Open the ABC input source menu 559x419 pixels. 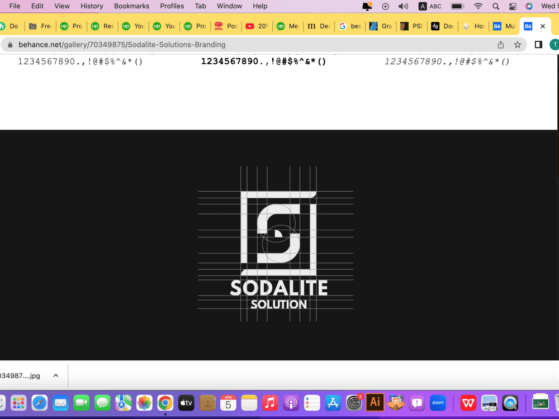(430, 6)
